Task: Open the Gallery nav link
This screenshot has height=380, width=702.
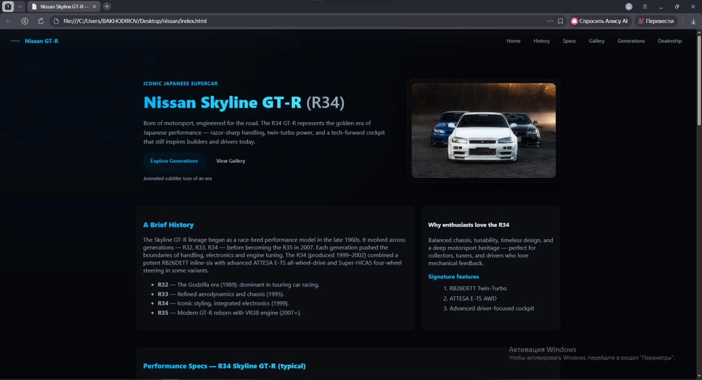Action: tap(597, 41)
